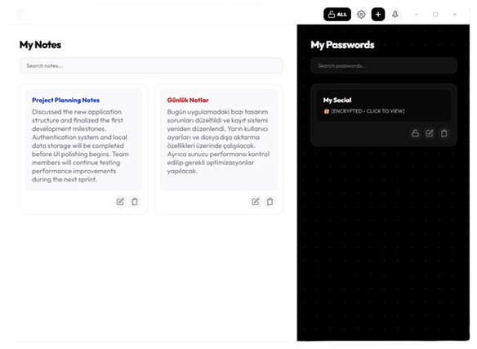
Task: Click the Search passwords field
Action: click(x=384, y=65)
